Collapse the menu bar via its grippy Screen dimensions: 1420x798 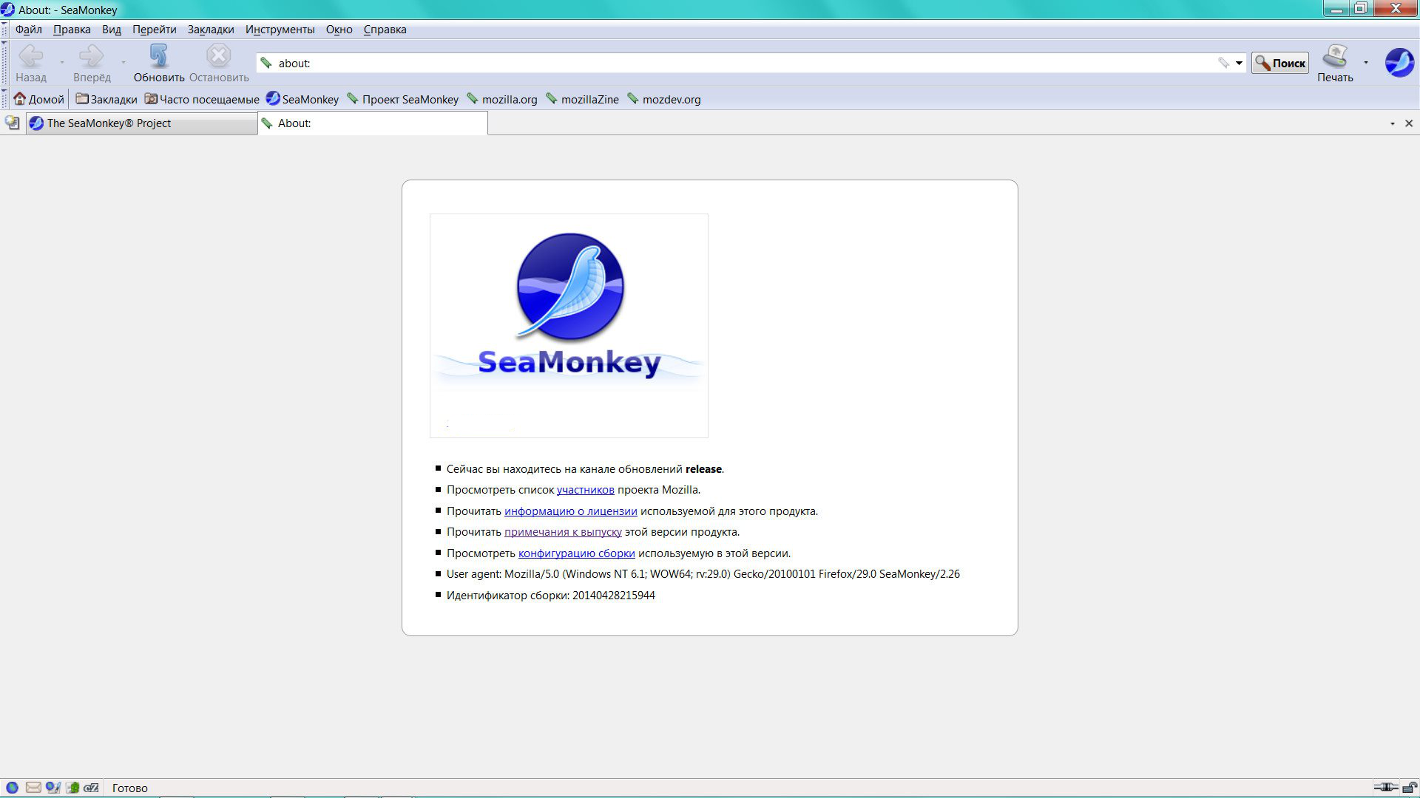(4, 30)
